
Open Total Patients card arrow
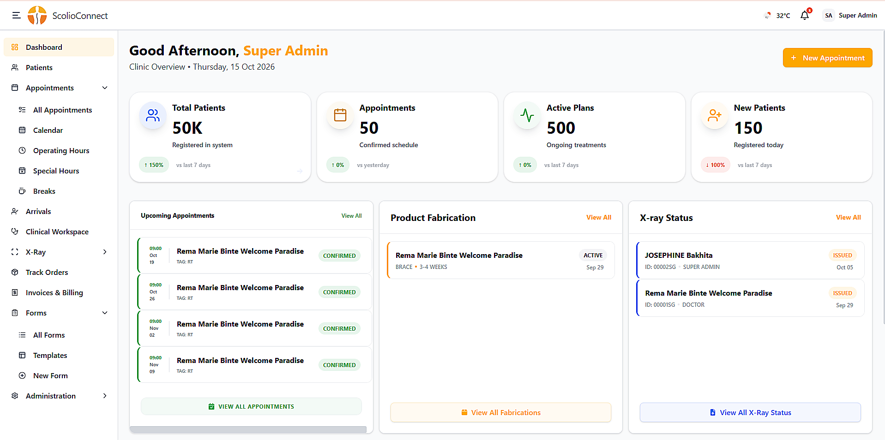point(300,171)
